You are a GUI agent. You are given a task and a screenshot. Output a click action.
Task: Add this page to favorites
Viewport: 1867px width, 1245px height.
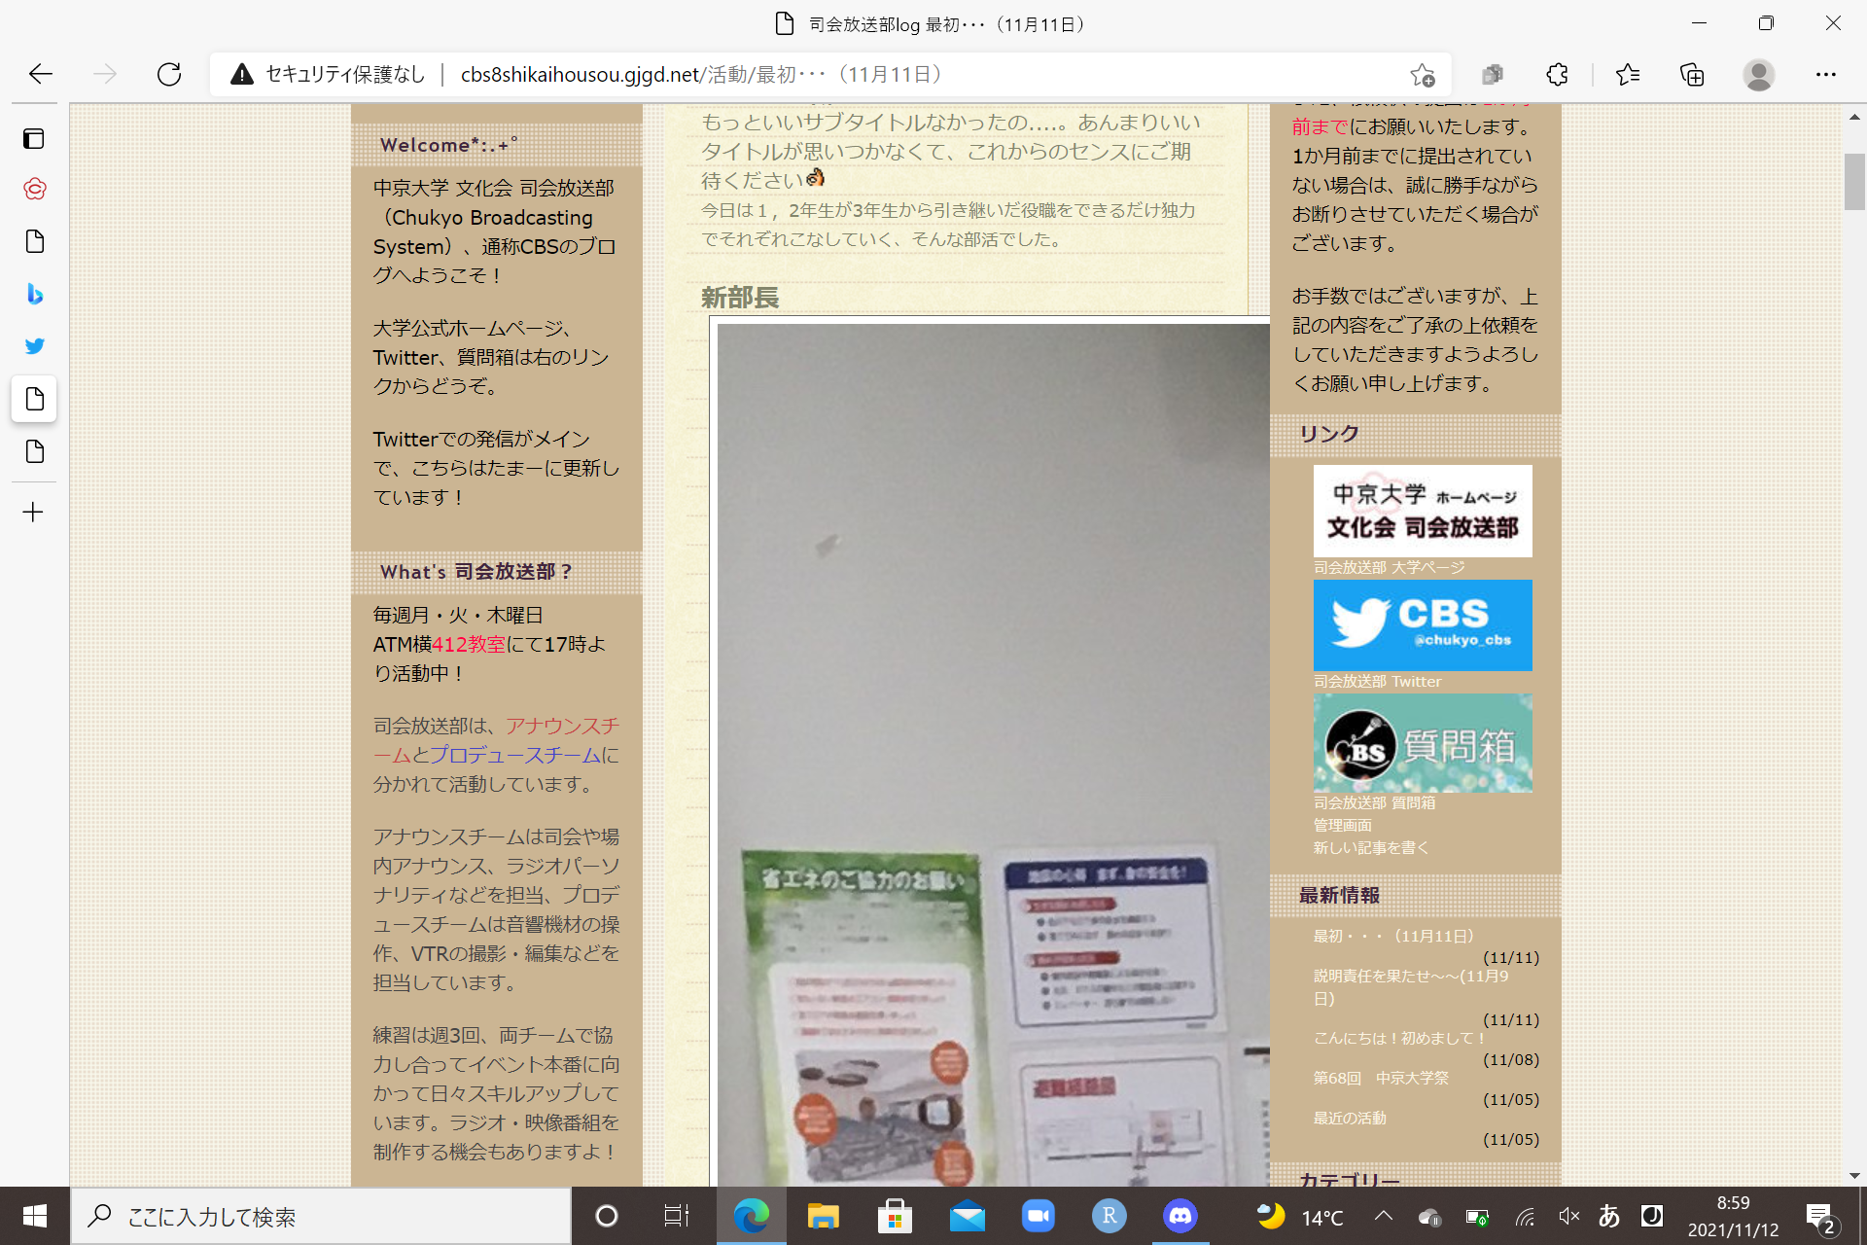pyautogui.click(x=1422, y=75)
